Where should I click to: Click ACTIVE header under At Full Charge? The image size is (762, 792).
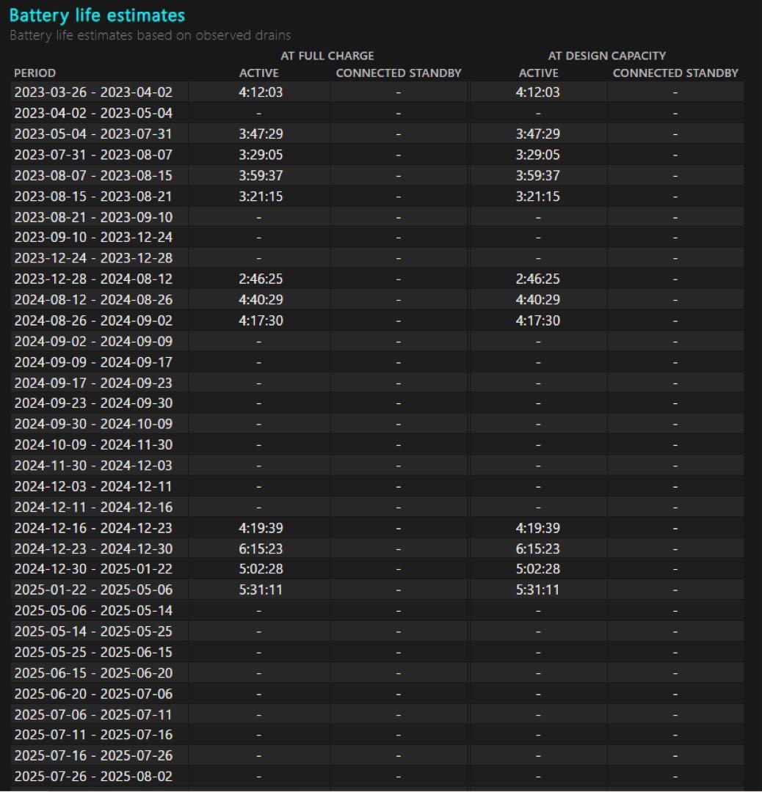(x=259, y=73)
